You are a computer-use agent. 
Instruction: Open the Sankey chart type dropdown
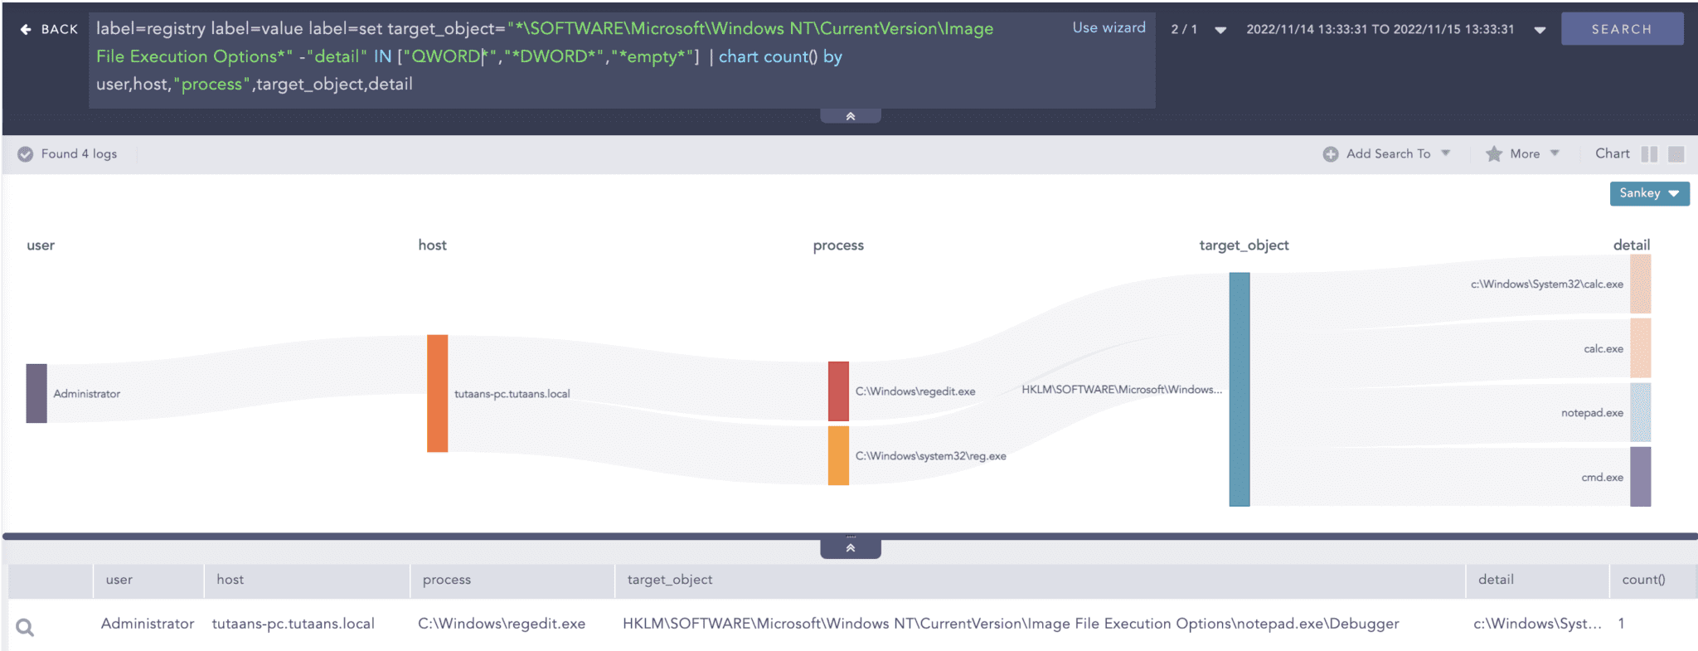1648,193
